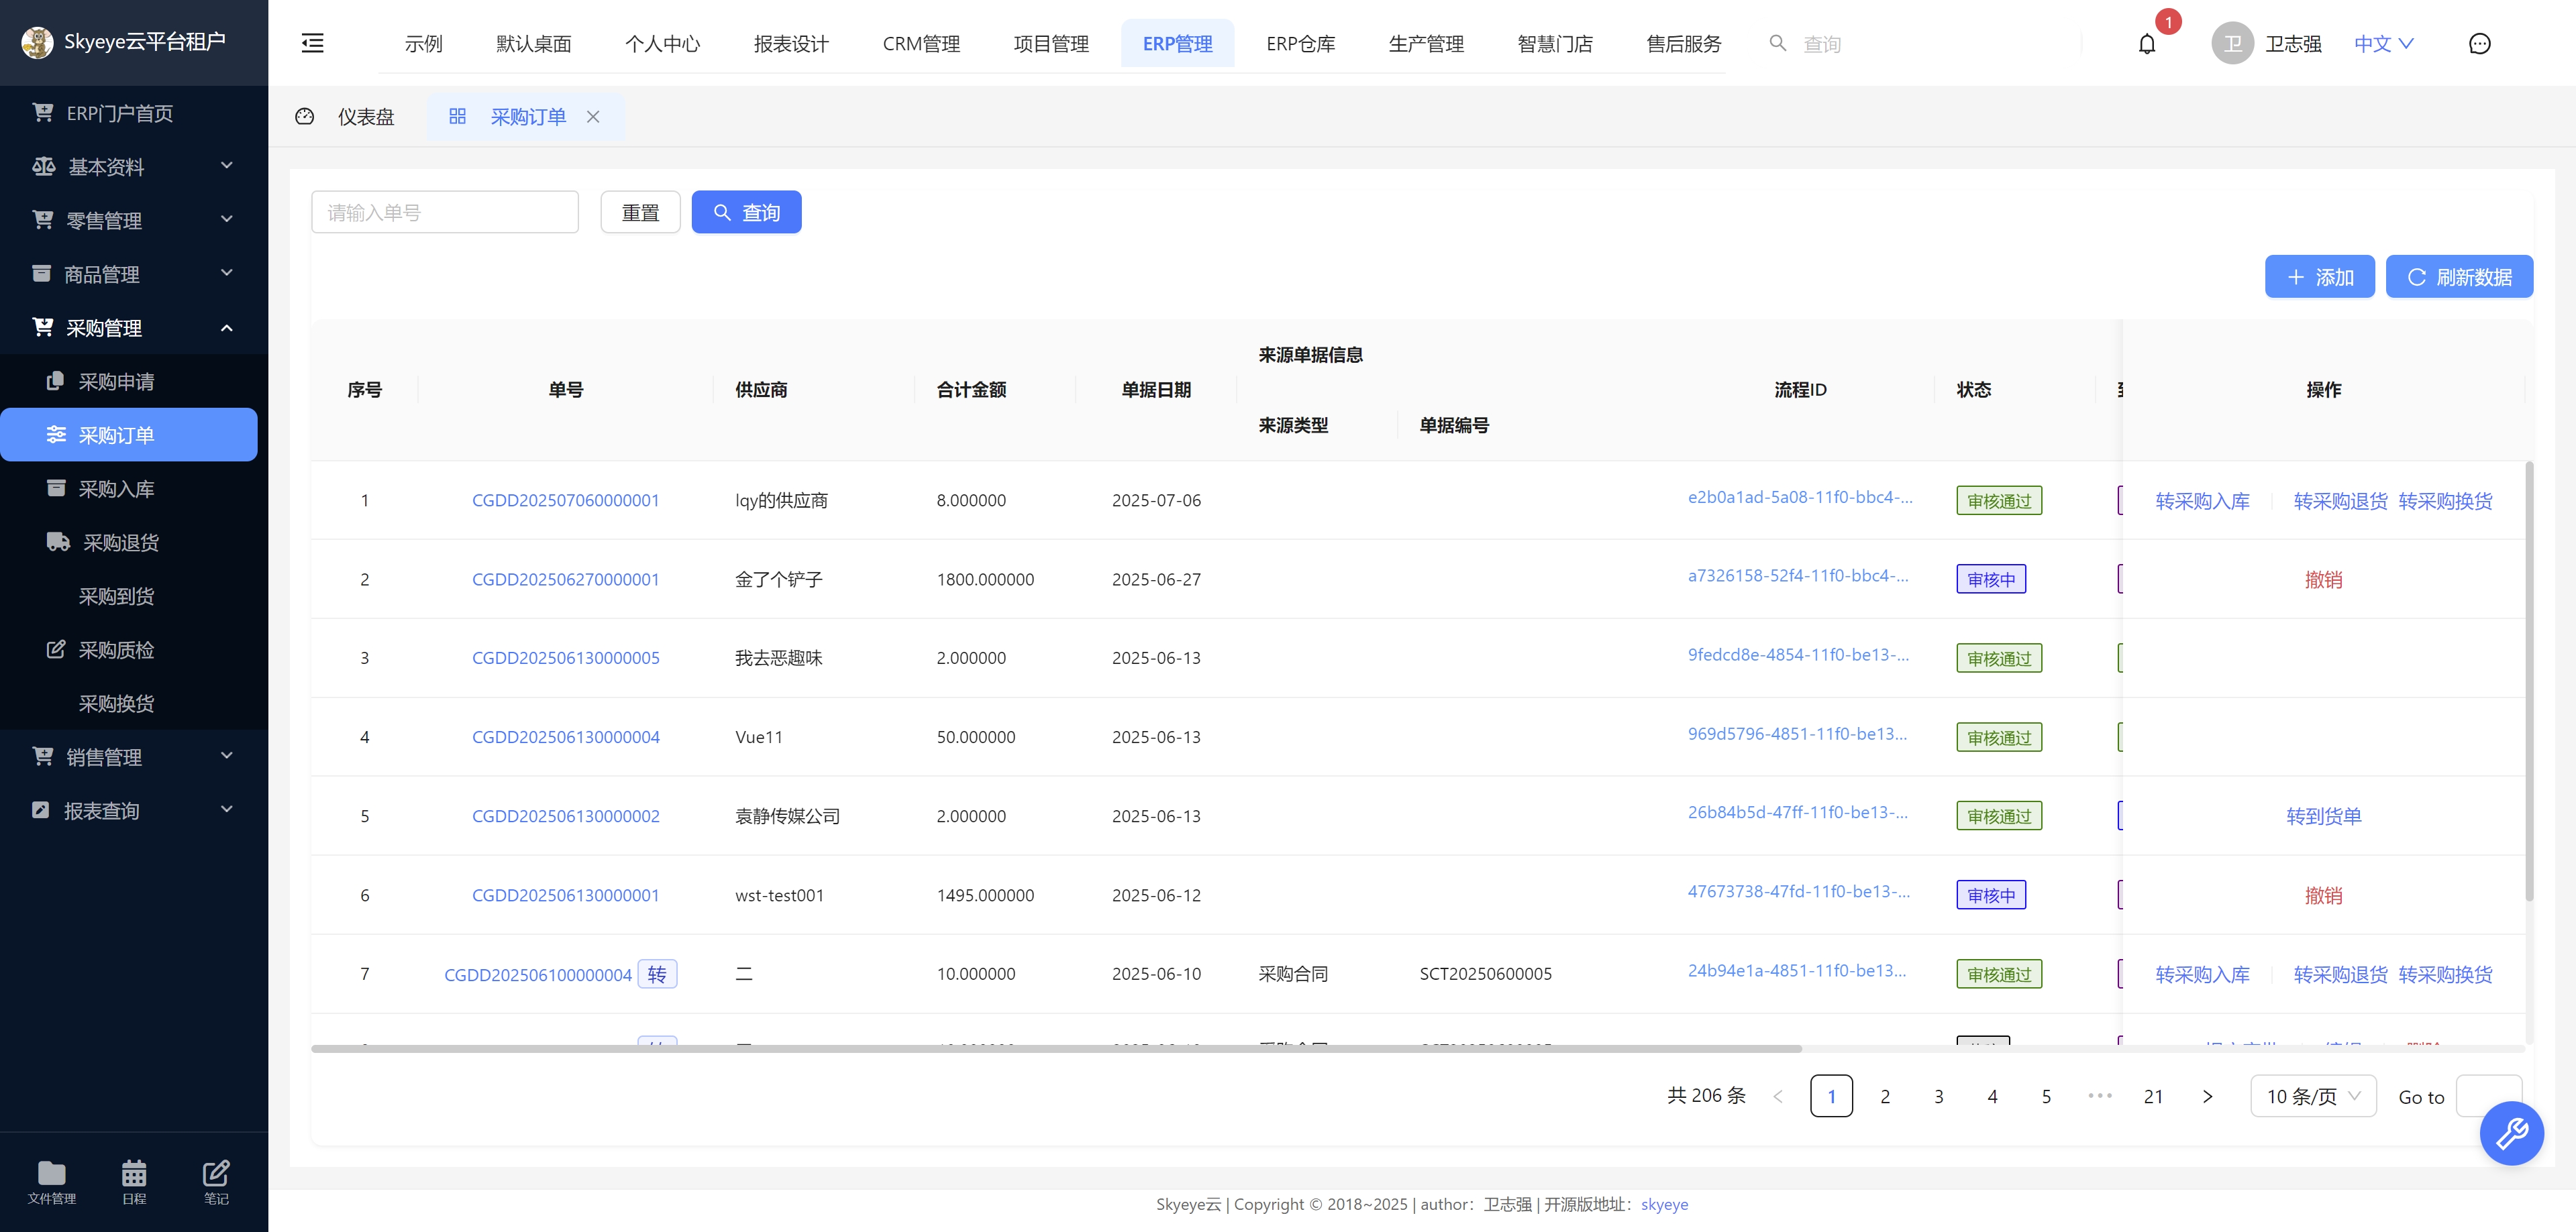This screenshot has height=1232, width=2576.
Task: Switch to the 售后服务 top menu
Action: [1684, 44]
